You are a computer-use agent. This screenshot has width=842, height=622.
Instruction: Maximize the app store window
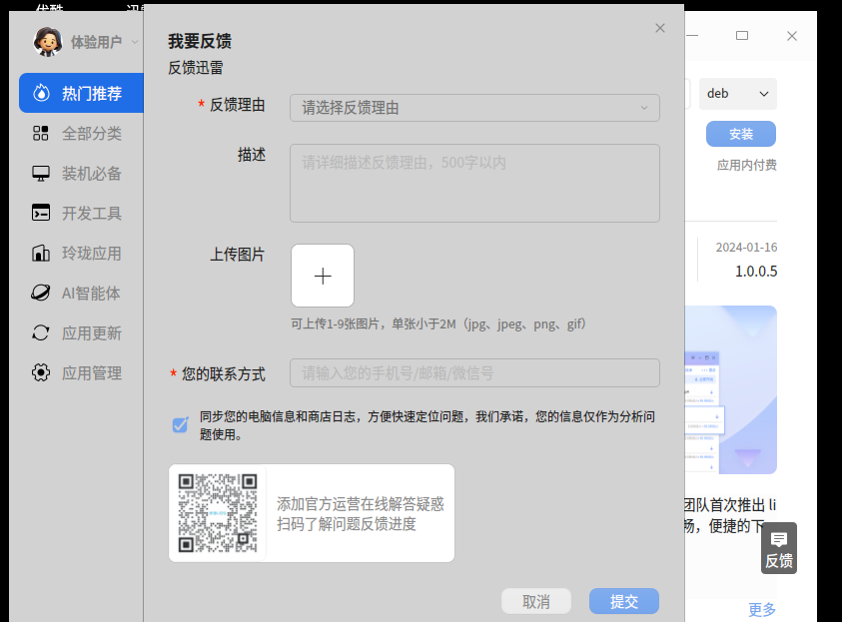pyautogui.click(x=742, y=35)
